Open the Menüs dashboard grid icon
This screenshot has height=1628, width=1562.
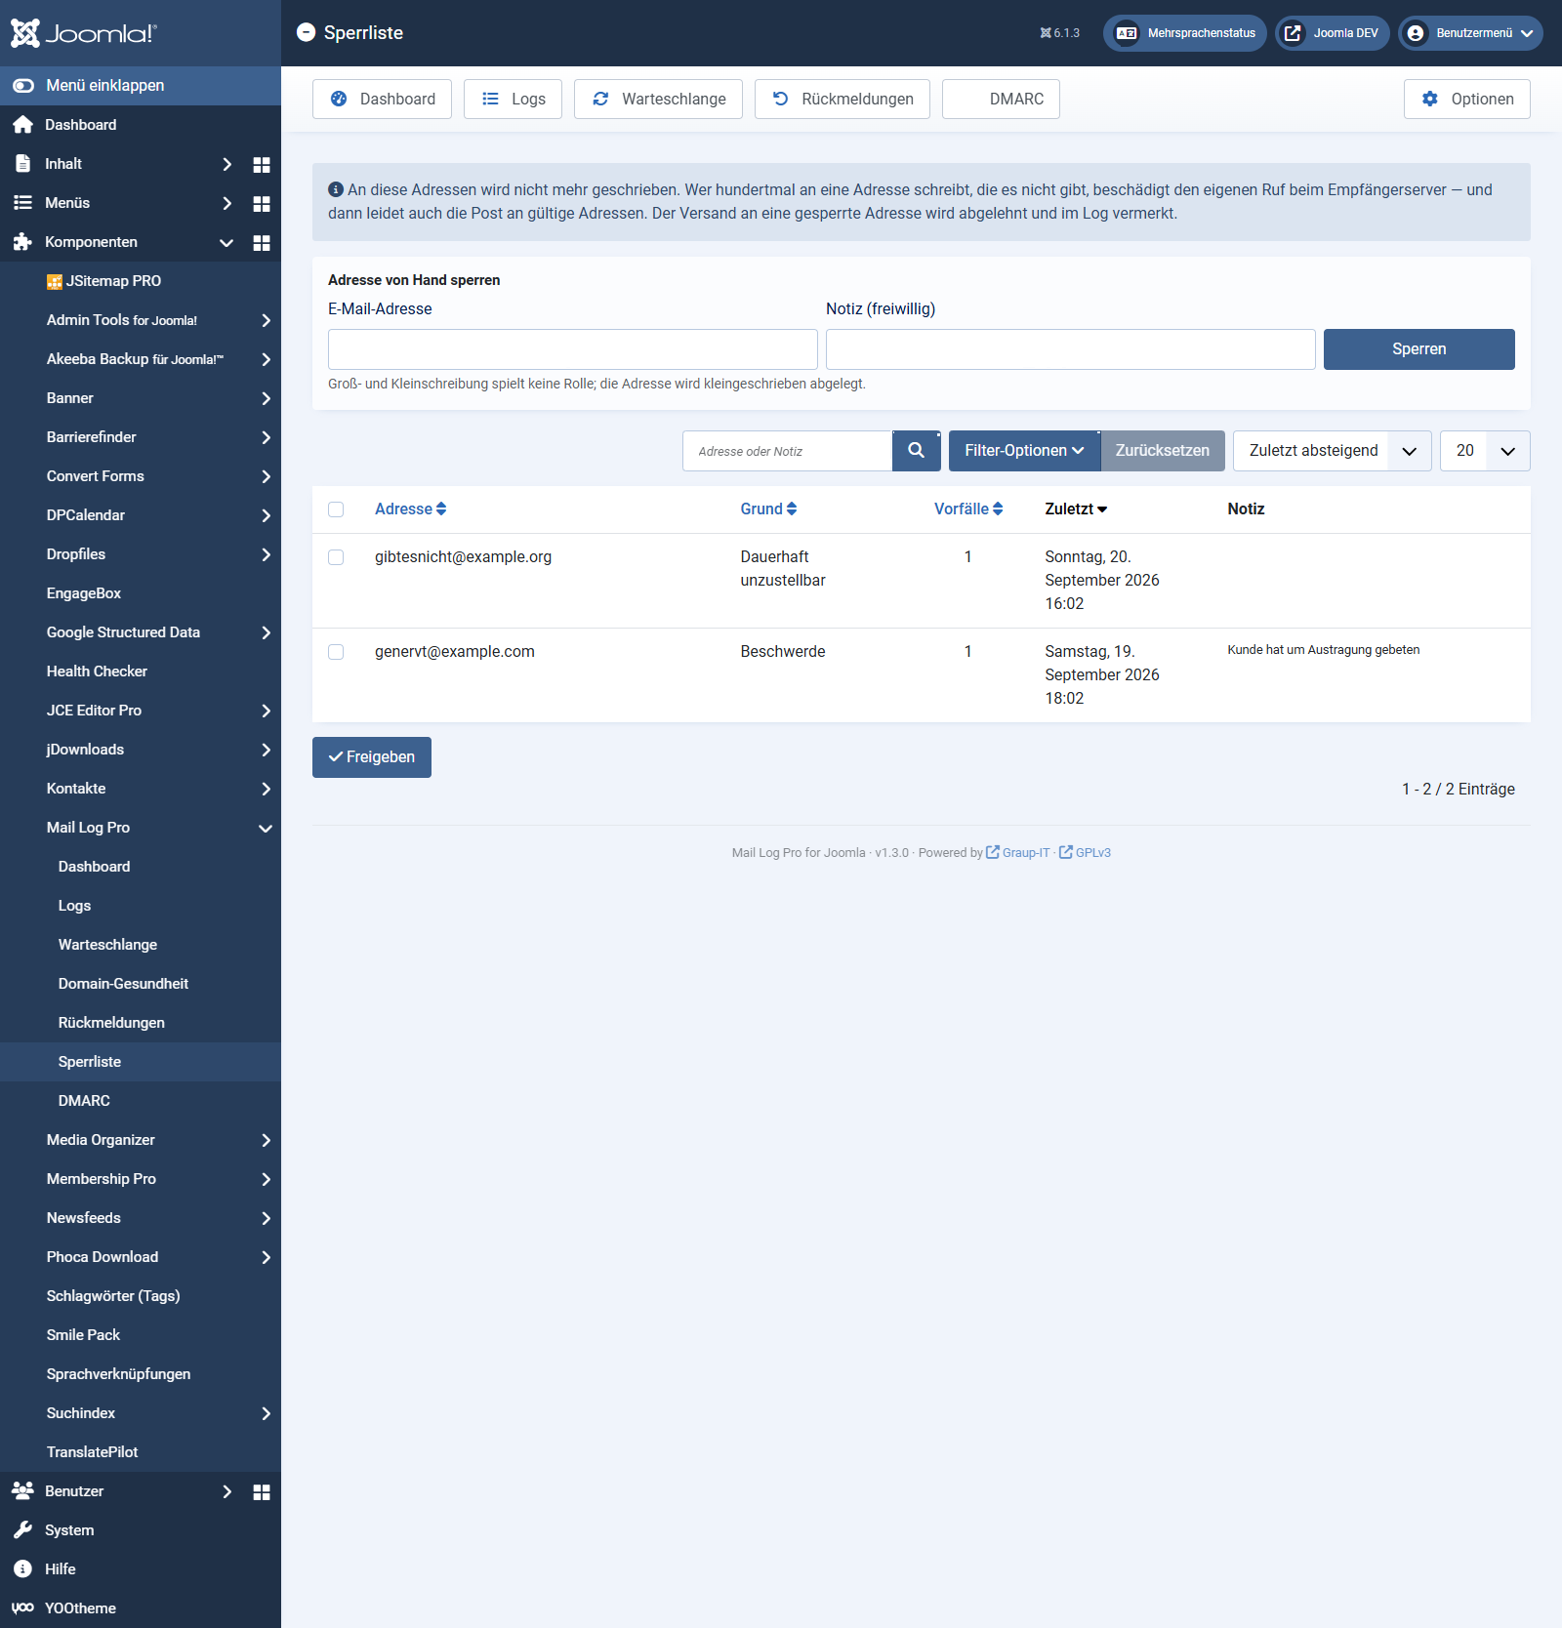[x=262, y=204]
